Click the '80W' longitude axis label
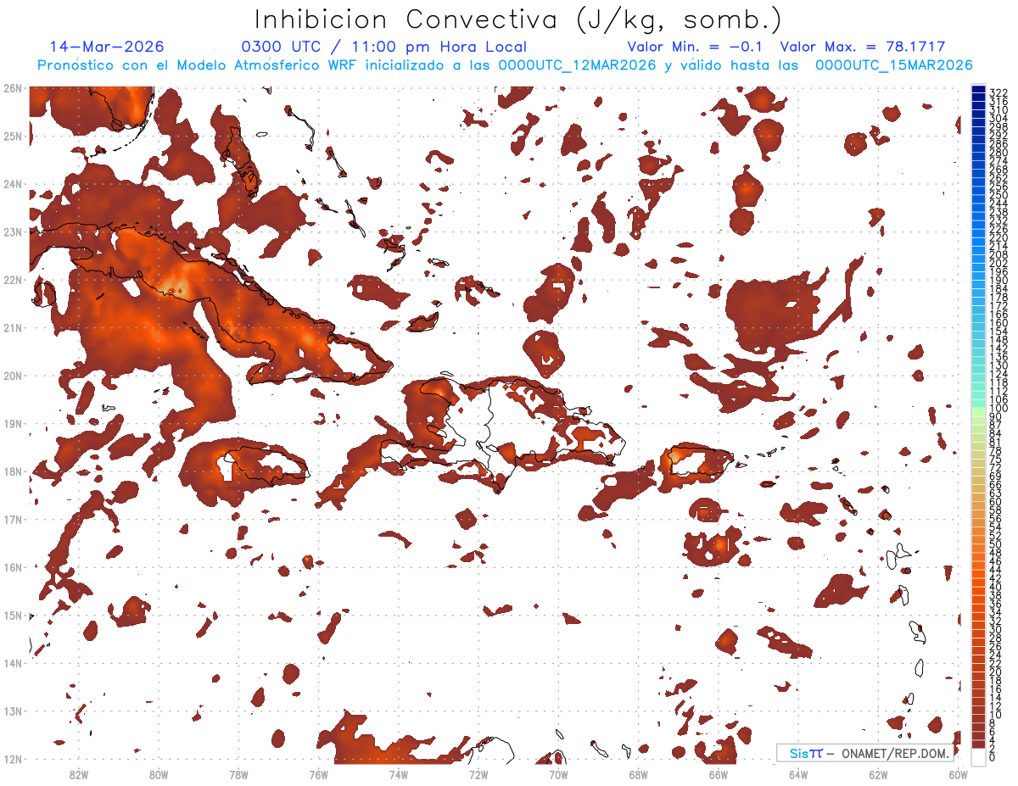1018x786 pixels. [x=158, y=774]
